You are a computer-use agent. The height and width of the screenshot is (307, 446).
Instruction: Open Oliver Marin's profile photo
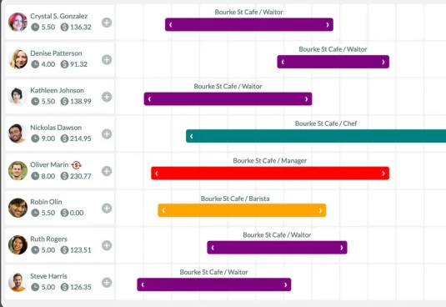(x=18, y=171)
